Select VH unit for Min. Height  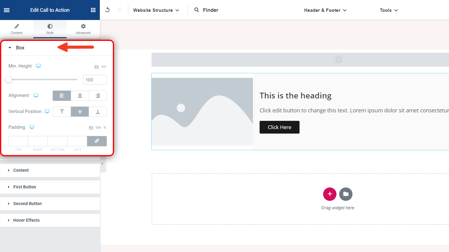coord(104,67)
